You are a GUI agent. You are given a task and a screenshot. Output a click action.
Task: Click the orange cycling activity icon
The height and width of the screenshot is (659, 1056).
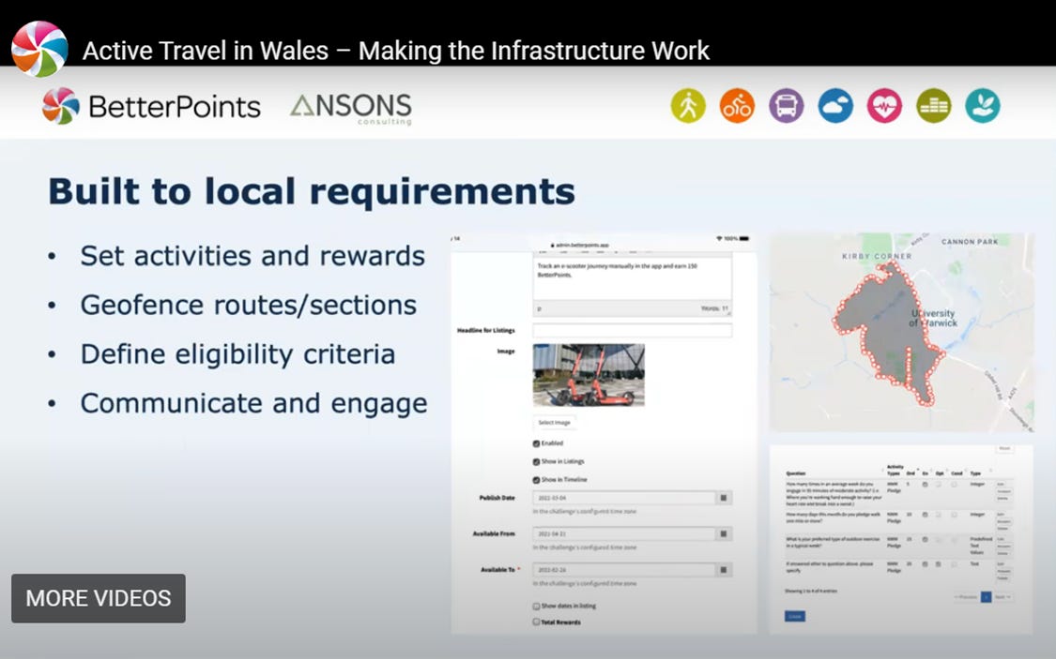(737, 106)
